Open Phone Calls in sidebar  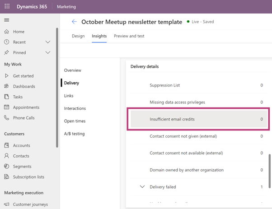7,118
